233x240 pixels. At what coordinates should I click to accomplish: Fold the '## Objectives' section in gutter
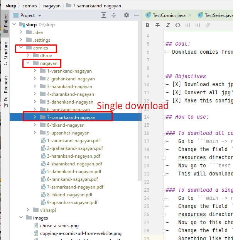pos(164,77)
